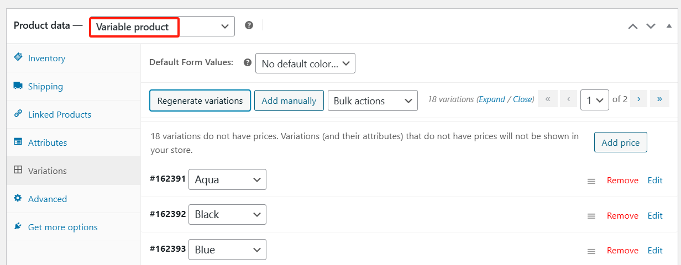
Task: Remove the Aqua variation
Action: (x=622, y=181)
